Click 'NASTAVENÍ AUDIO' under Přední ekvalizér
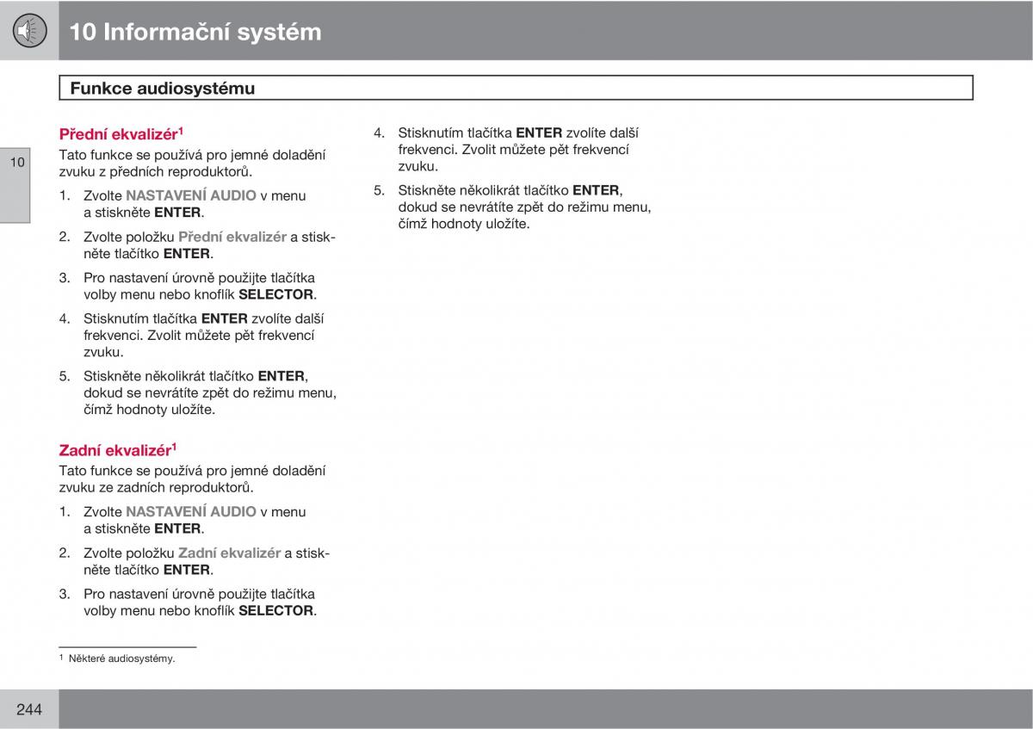The height and width of the screenshot is (729, 1033). coord(191,195)
